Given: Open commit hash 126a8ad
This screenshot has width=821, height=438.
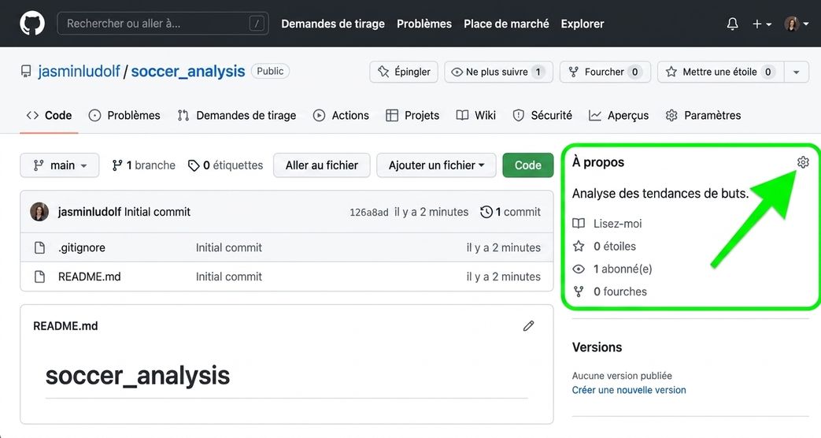Looking at the screenshot, I should pos(369,212).
